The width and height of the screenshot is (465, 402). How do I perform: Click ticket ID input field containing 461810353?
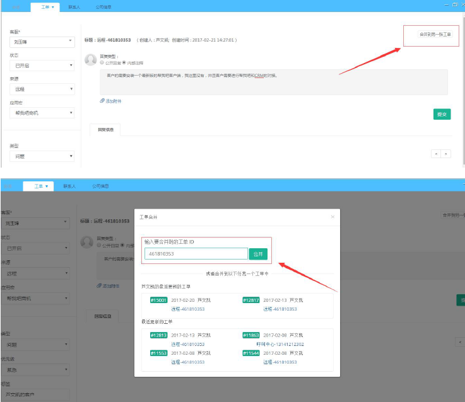pos(196,254)
